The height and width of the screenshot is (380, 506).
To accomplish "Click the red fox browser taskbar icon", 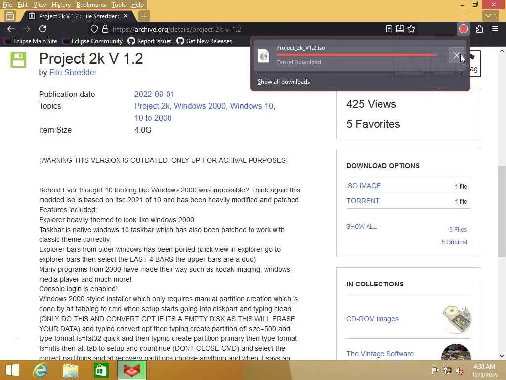I will [132, 370].
